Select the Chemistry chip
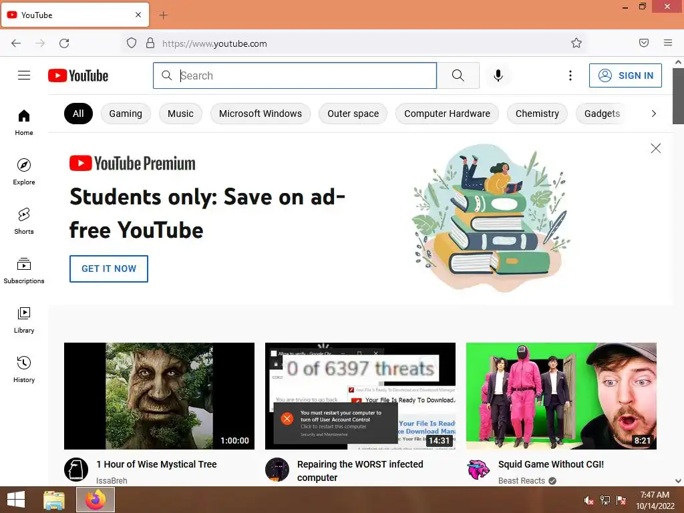 click(x=537, y=114)
